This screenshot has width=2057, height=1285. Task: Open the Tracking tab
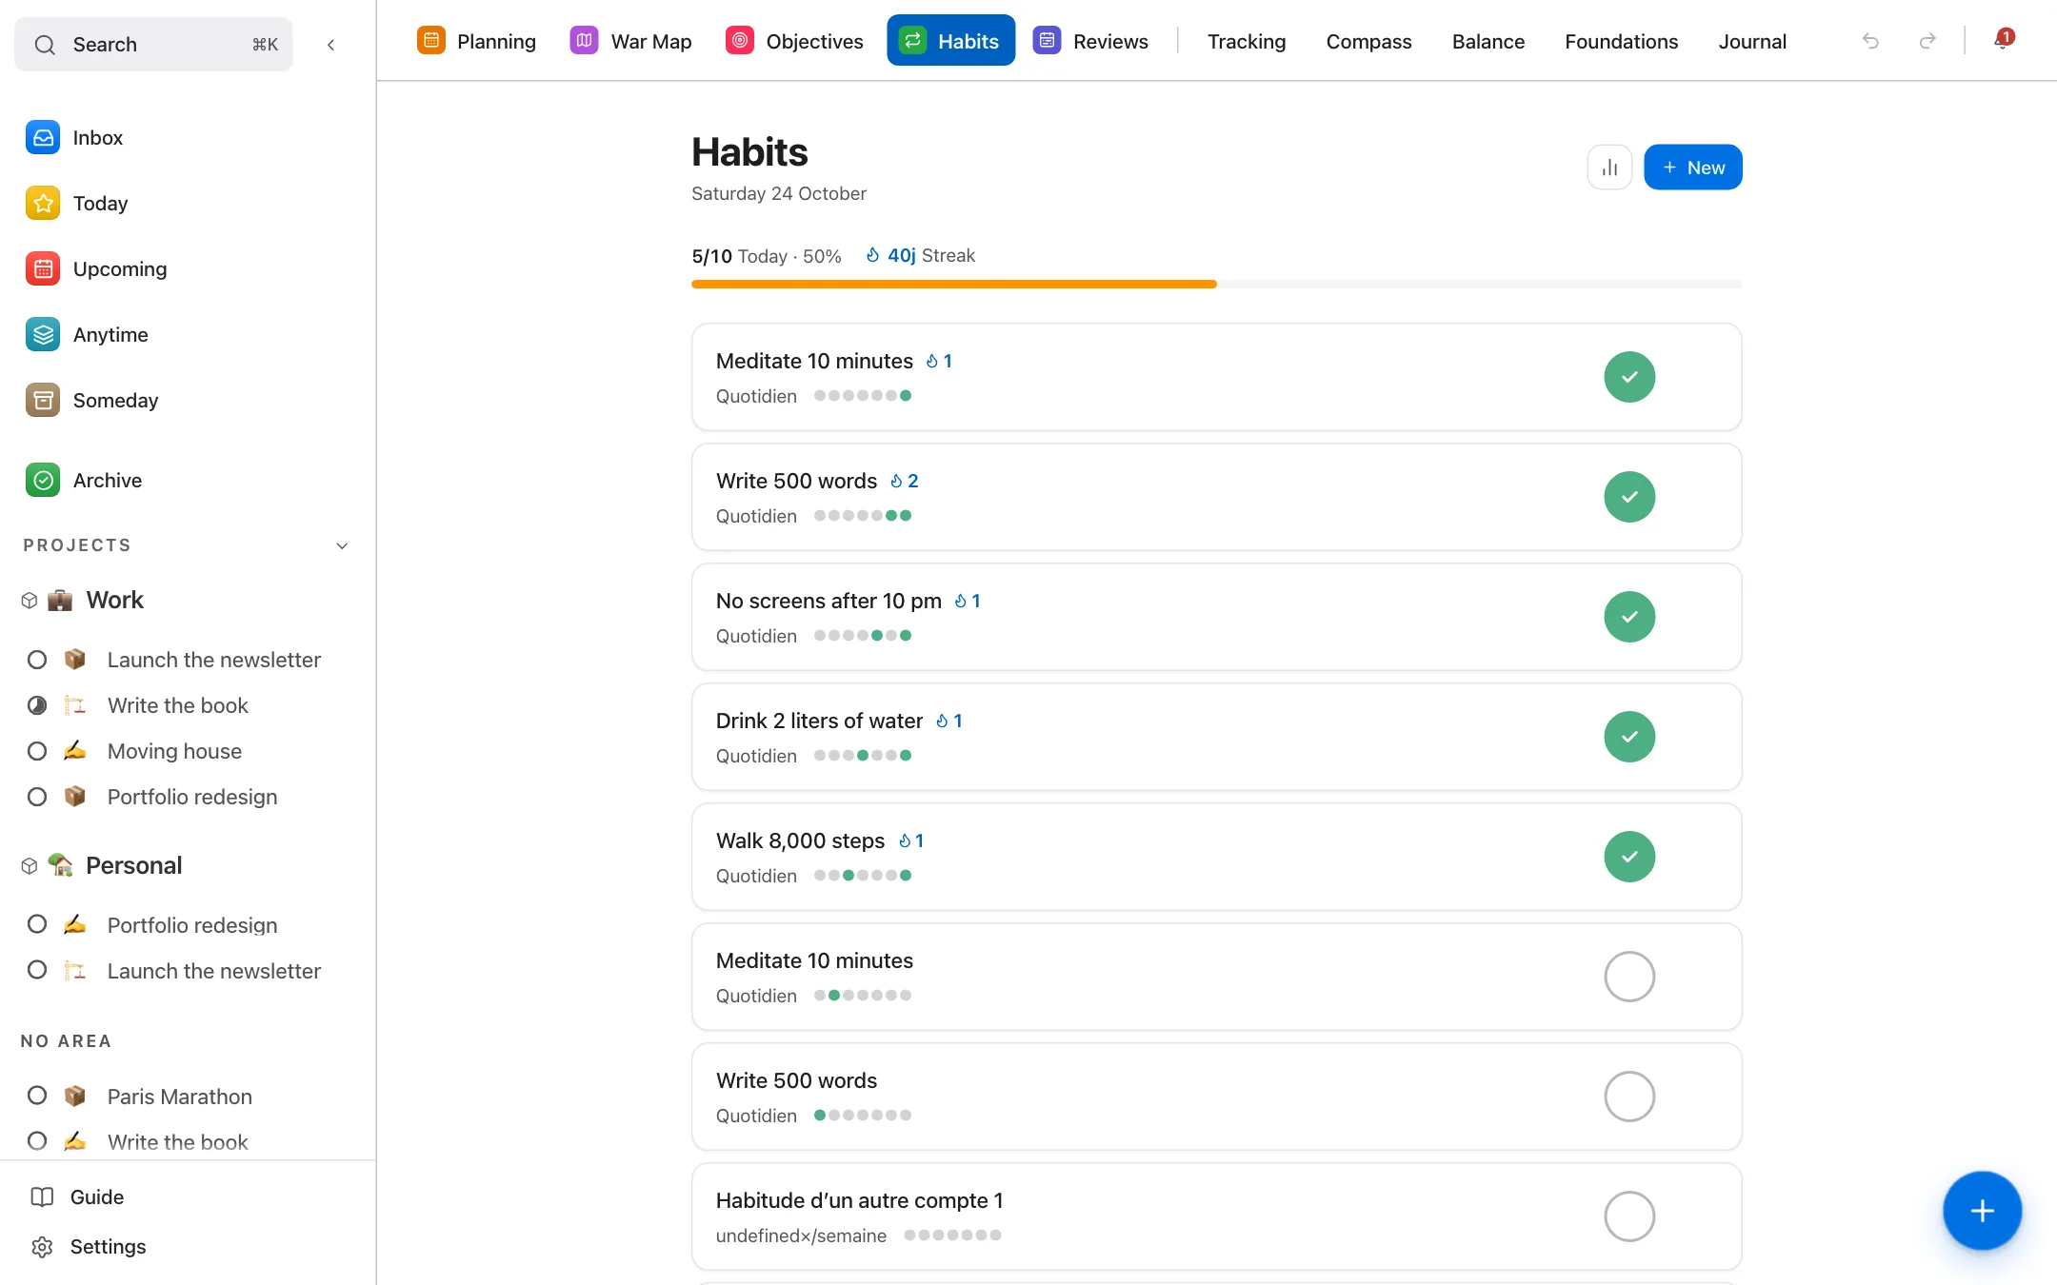click(1247, 41)
